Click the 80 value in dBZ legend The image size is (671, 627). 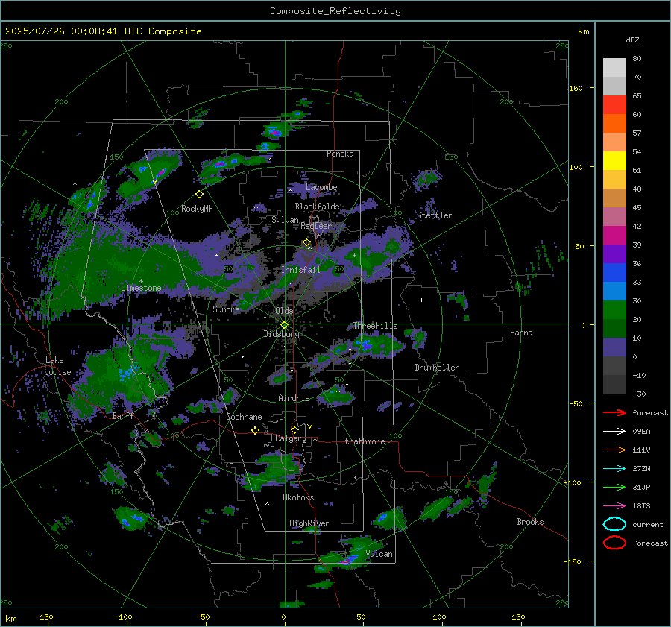click(637, 59)
